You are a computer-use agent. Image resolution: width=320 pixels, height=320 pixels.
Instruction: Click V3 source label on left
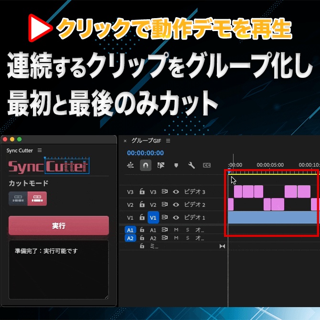[130, 192]
